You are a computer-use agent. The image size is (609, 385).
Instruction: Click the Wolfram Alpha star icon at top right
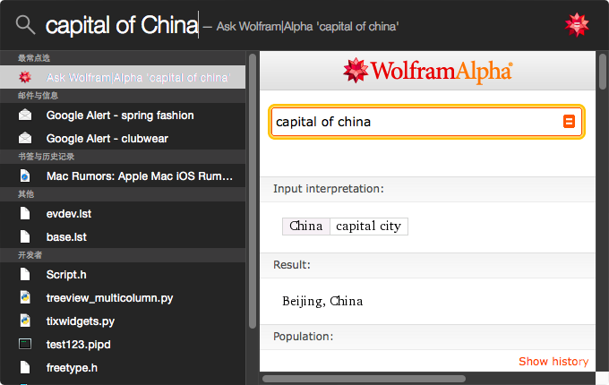click(x=578, y=25)
